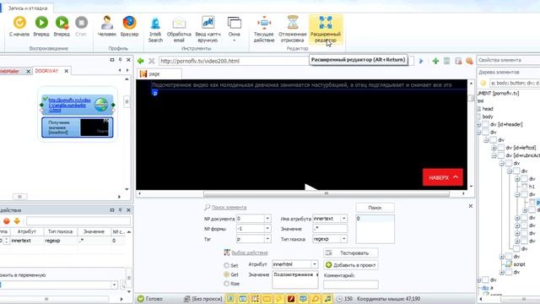The image size is (540, 304).
Task: Check the div [id=leftcol] tree checkbox
Action: tap(500, 148)
